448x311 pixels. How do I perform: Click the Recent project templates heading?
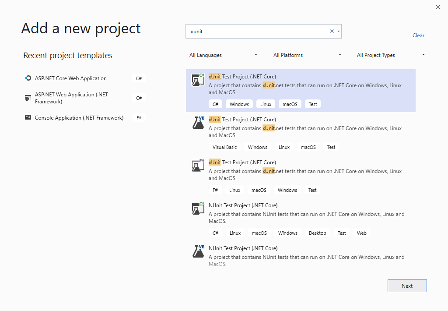point(68,55)
